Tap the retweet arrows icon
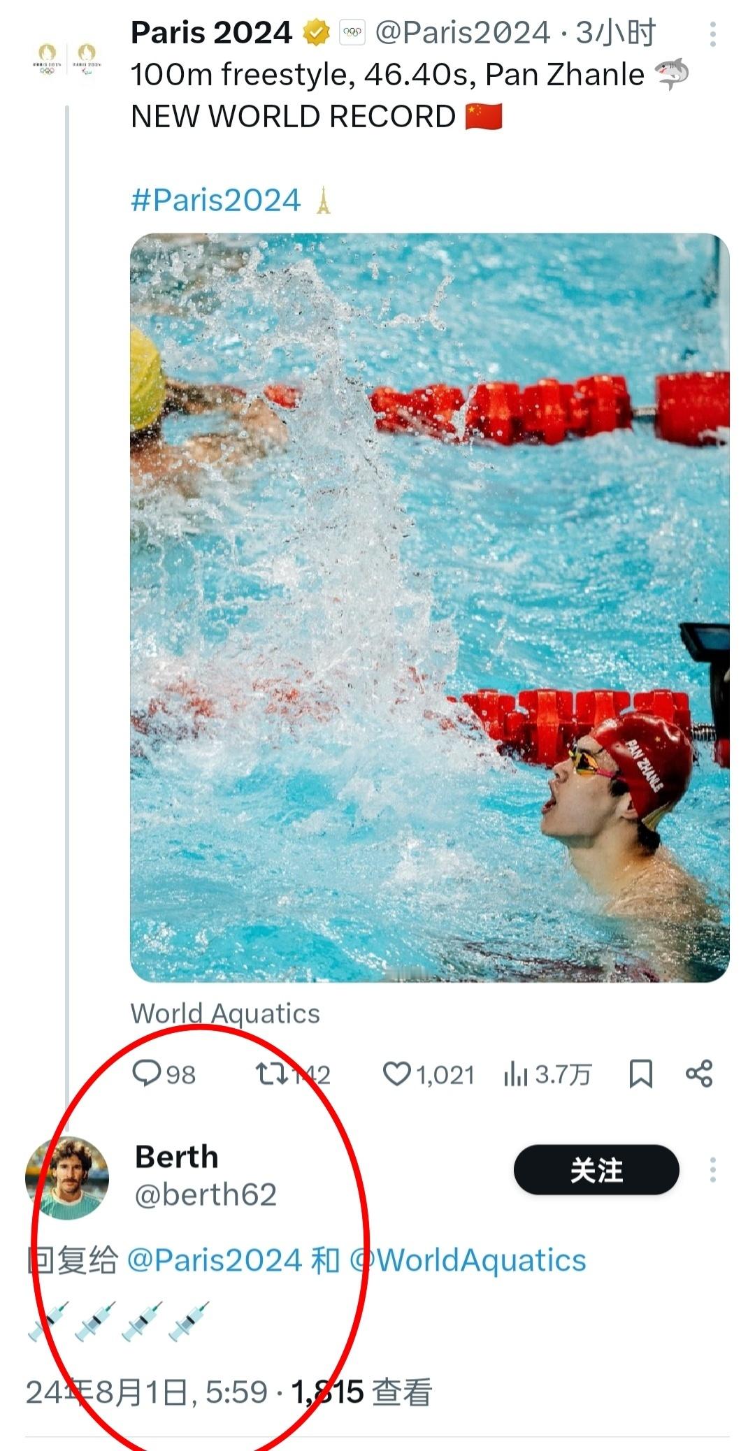This screenshot has height=1451, width=755. pos(271,1074)
